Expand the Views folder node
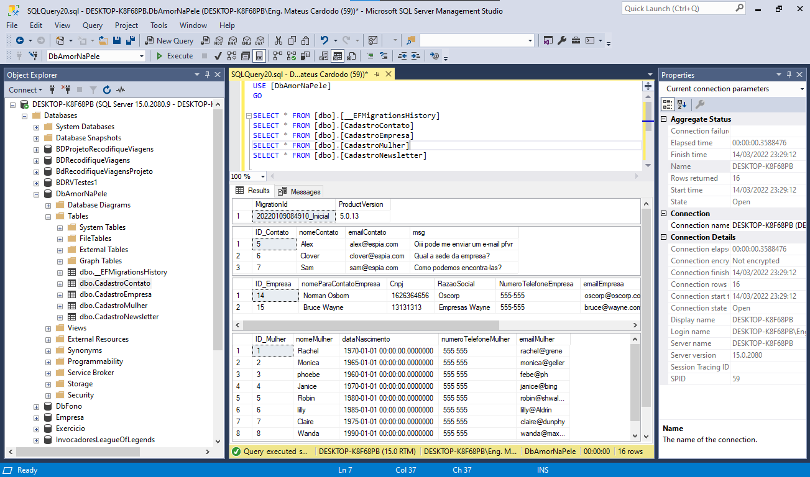 tap(48, 328)
